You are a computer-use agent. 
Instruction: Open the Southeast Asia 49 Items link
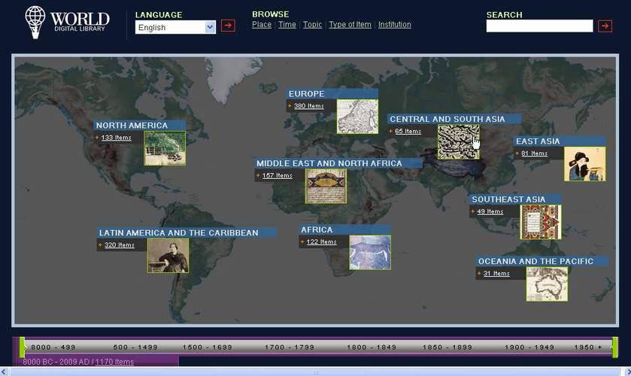490,211
